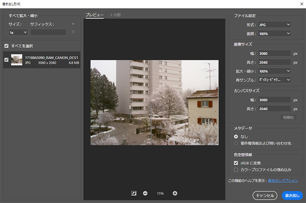This screenshot has width=306, height=203.
Task: Select the なし metadata radio button
Action: pos(236,137)
